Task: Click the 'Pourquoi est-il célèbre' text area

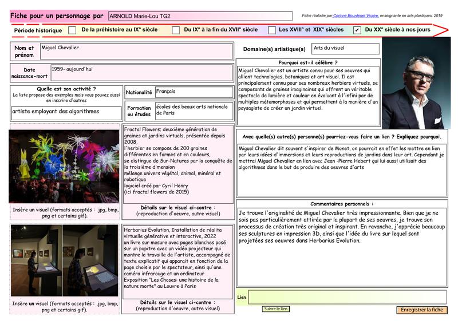Action: pyautogui.click(x=308, y=95)
